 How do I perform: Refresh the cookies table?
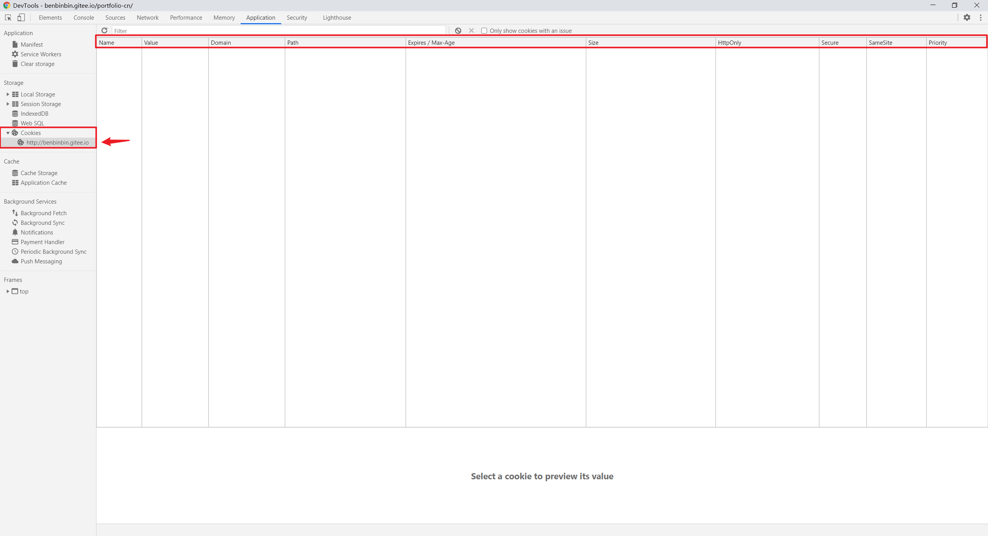pos(104,30)
